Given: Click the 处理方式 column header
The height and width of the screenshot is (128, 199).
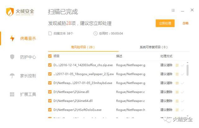Looking at the screenshot, I should [x=166, y=56].
